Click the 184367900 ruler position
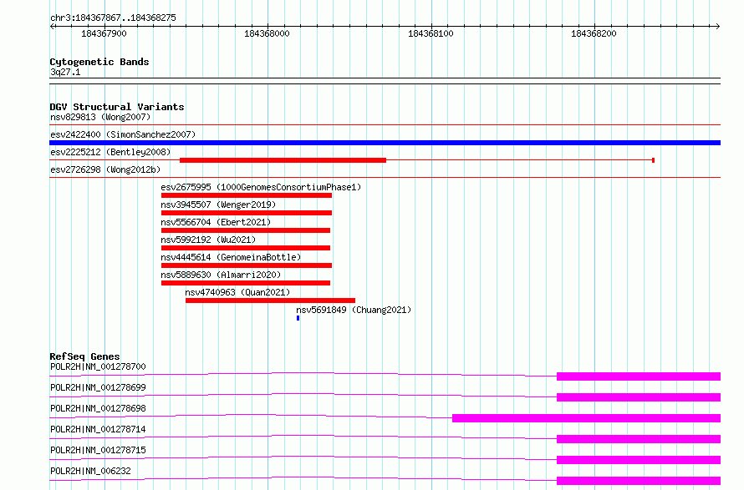The height and width of the screenshot is (490, 744). (x=104, y=33)
